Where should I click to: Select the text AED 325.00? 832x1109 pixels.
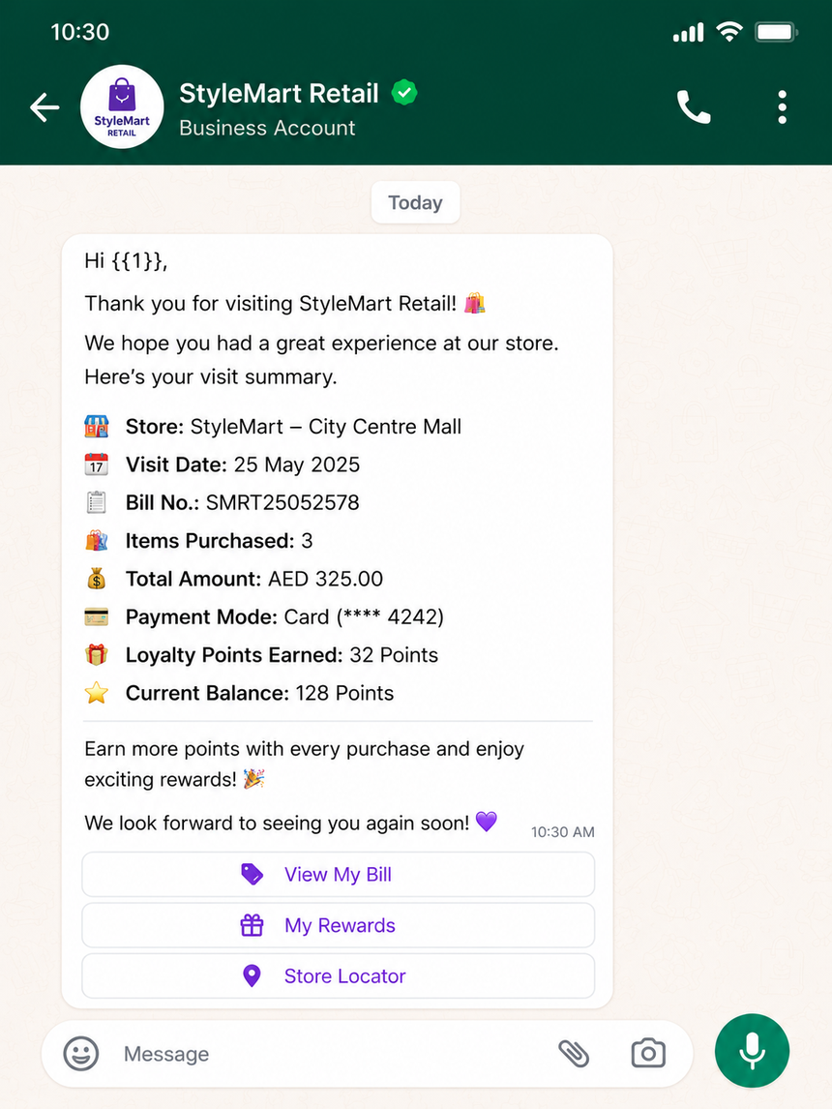click(325, 580)
